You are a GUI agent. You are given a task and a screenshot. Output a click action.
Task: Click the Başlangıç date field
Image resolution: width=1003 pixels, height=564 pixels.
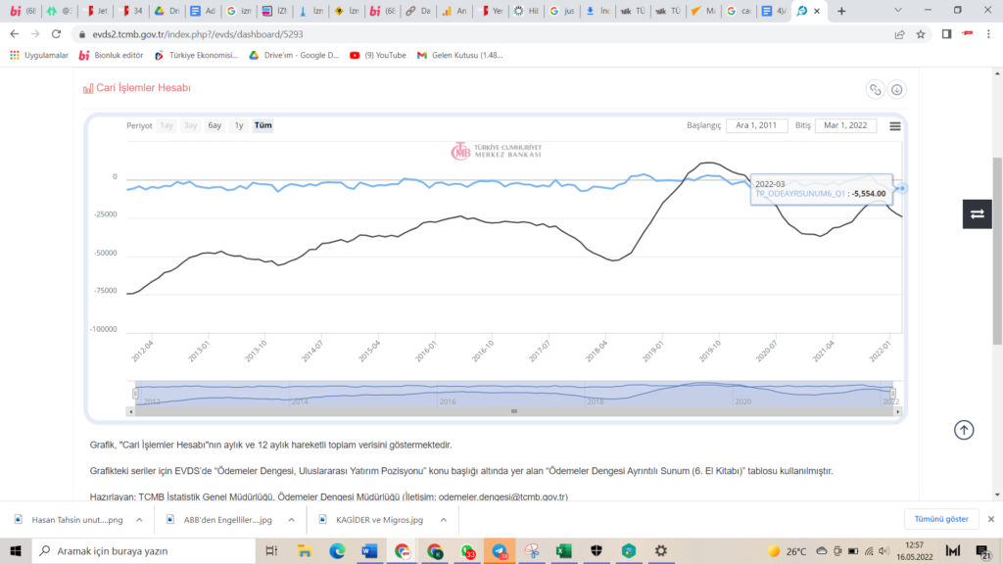tap(757, 125)
